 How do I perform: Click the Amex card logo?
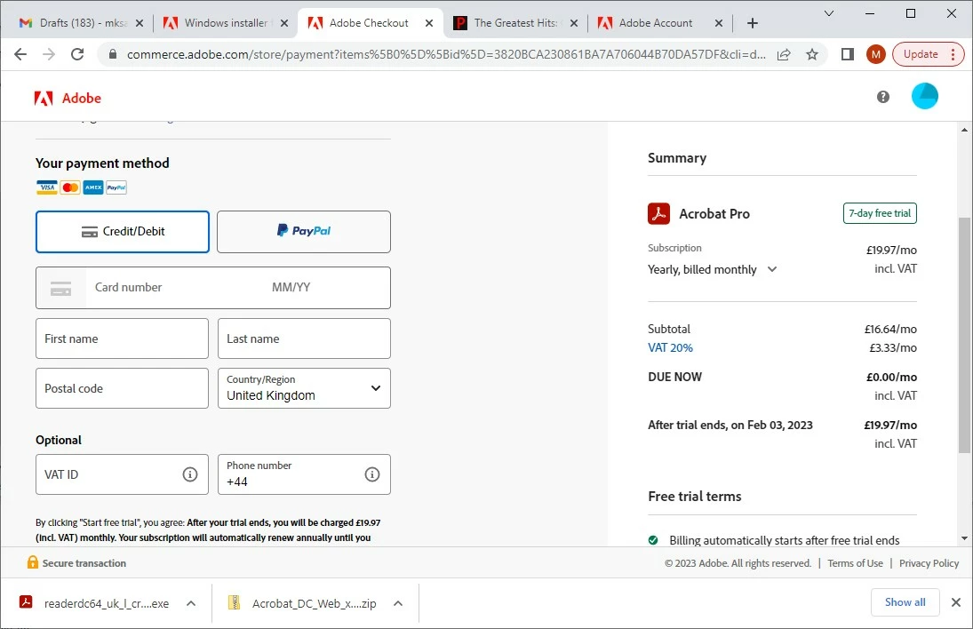tap(93, 187)
